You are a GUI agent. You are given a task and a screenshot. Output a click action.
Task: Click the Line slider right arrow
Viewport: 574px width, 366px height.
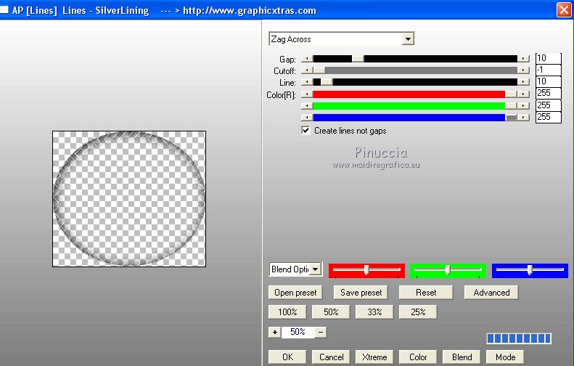523,82
